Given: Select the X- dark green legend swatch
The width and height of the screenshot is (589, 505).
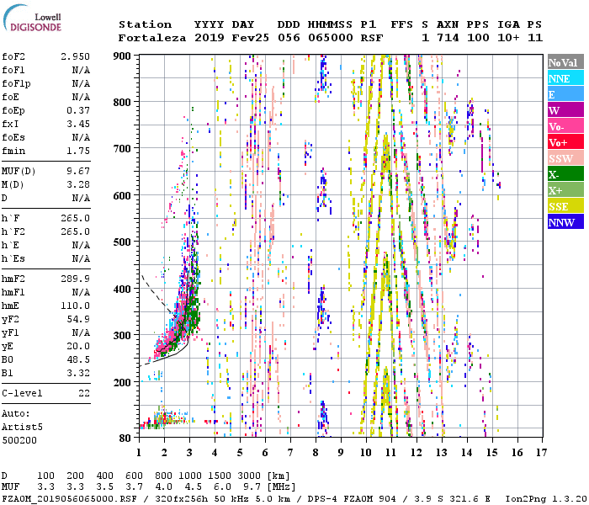Looking at the screenshot, I should pos(565,174).
